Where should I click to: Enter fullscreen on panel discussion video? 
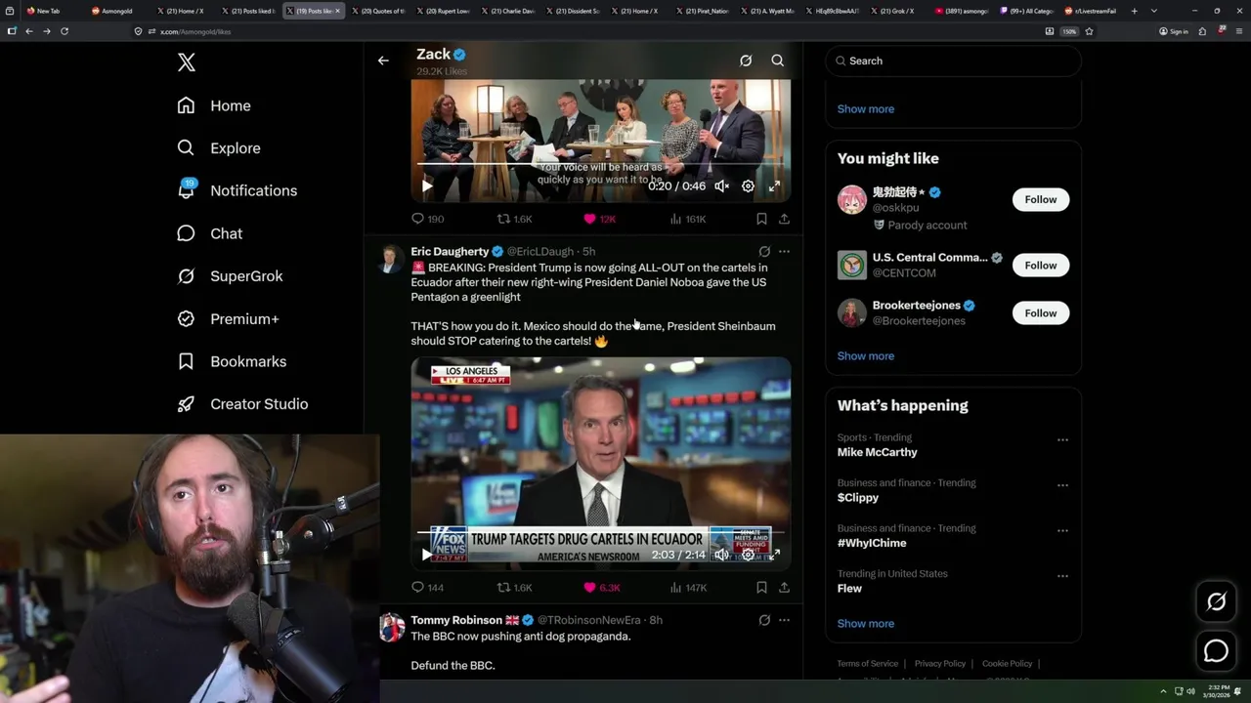click(x=774, y=186)
